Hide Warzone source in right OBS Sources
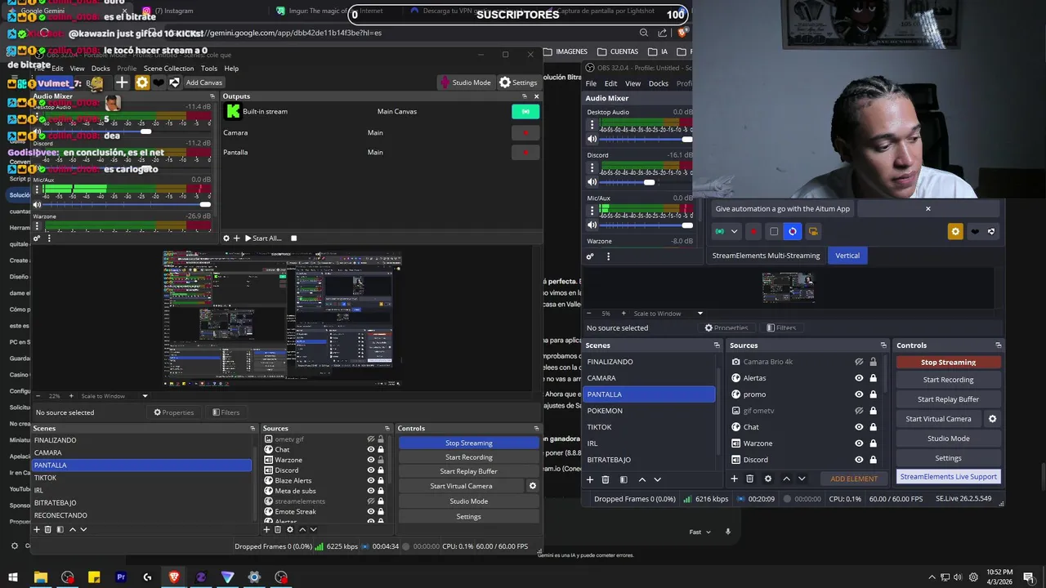Screen dimensions: 1046x588 pos(859,443)
